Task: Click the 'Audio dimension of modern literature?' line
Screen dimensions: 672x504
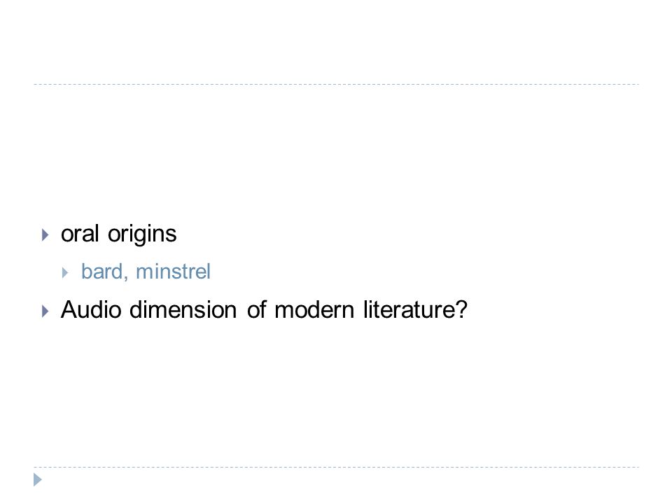Action: [264, 310]
